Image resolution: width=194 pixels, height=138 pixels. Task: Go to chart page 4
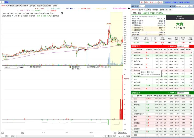coord(9,136)
